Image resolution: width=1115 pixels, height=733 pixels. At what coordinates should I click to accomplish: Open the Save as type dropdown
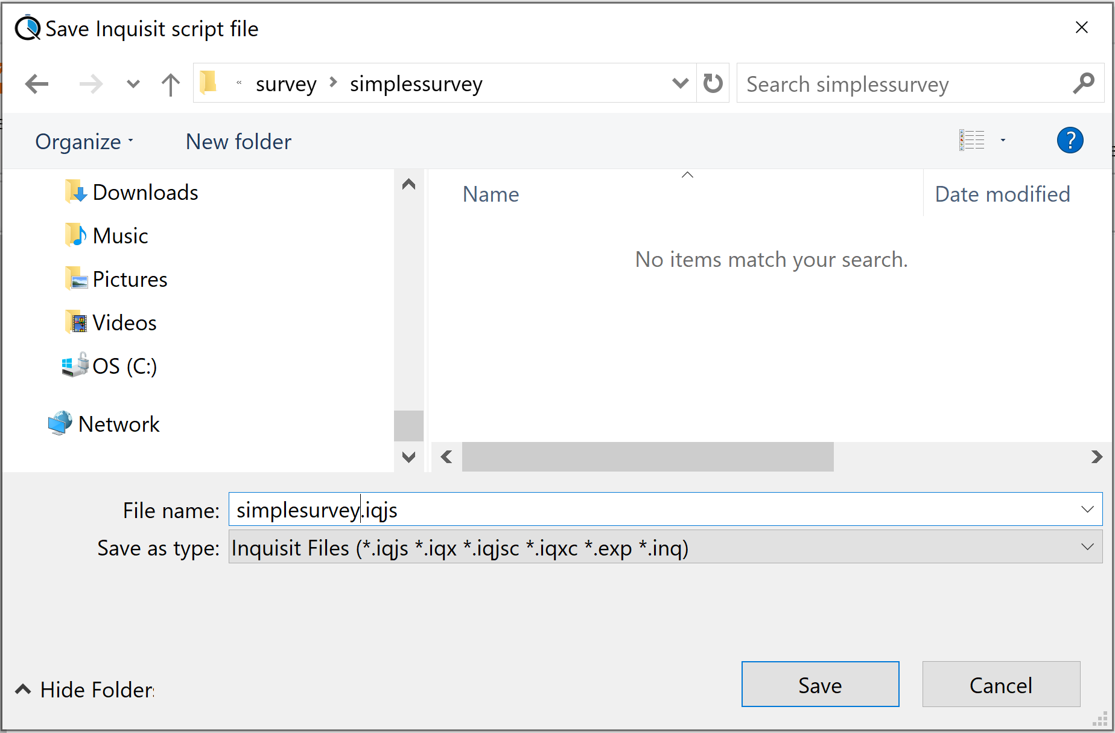(x=1087, y=547)
